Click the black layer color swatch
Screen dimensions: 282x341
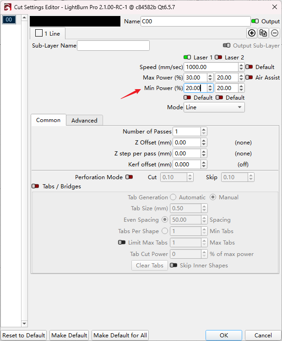75,21
